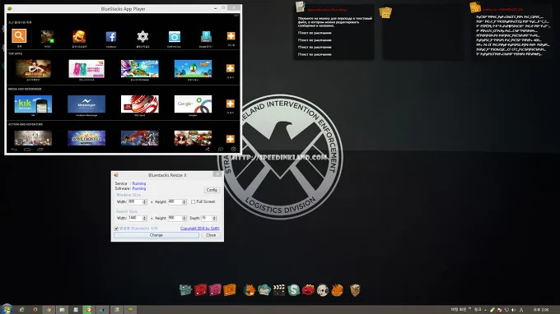Open the Facebook Messenger thumbnail
This screenshot has width=560, height=314.
coord(86,104)
